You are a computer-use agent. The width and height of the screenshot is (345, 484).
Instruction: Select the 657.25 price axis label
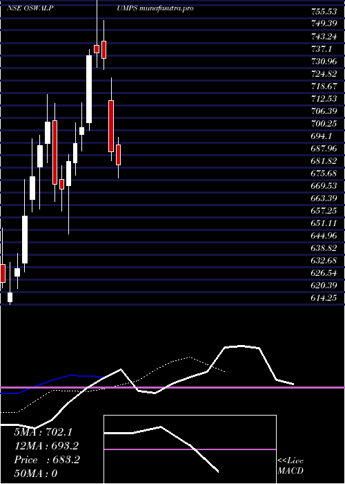pos(324,211)
